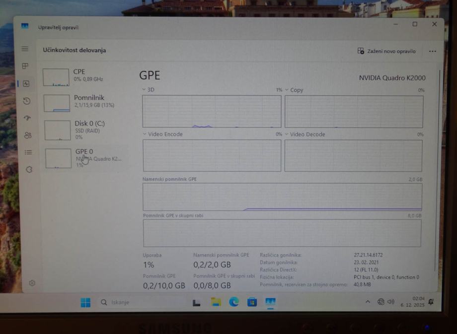Open the Processes page icon
This screenshot has width=457, height=334.
pos(25,66)
